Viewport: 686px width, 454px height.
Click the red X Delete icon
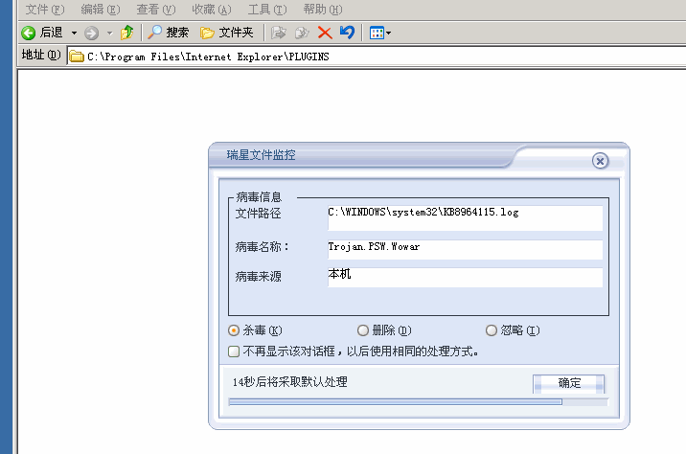coord(325,33)
